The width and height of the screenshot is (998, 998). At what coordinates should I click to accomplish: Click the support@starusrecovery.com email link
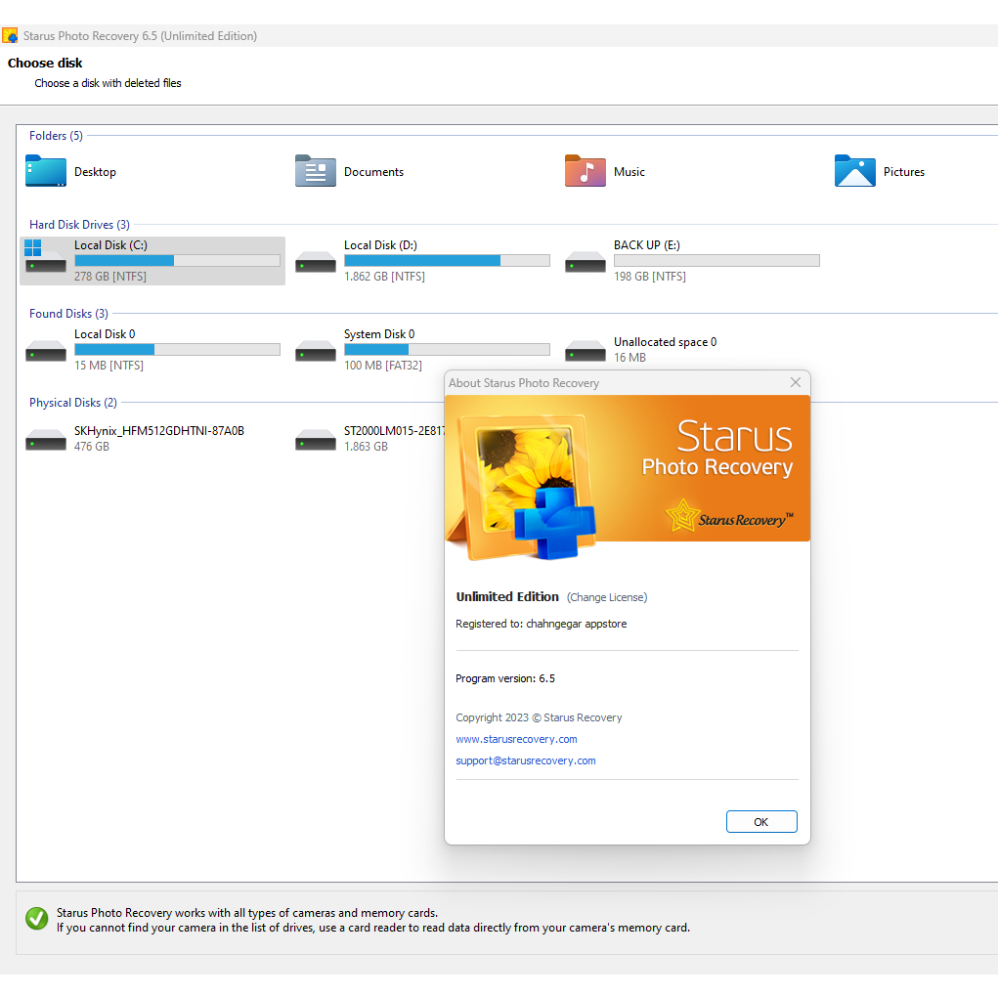tap(525, 760)
